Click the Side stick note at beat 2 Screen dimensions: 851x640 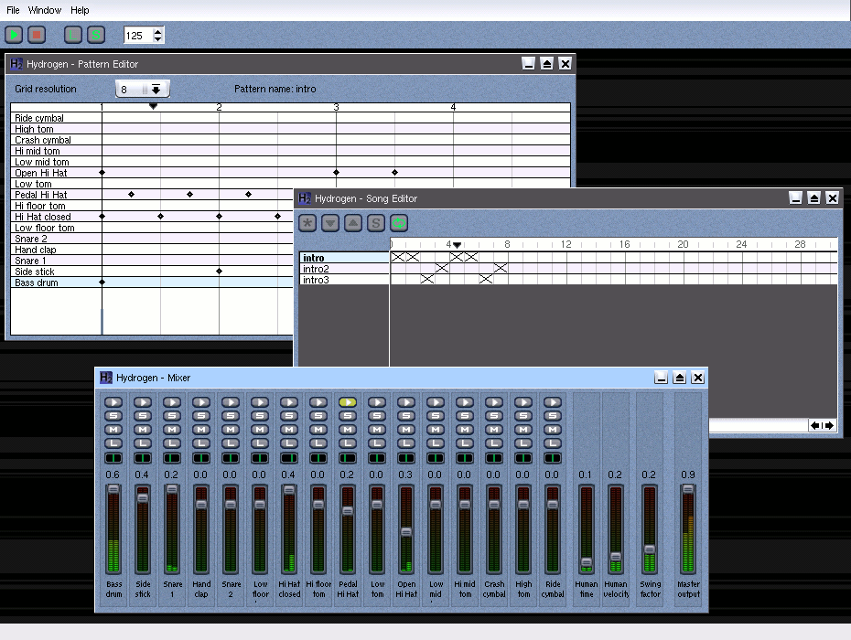pos(220,272)
